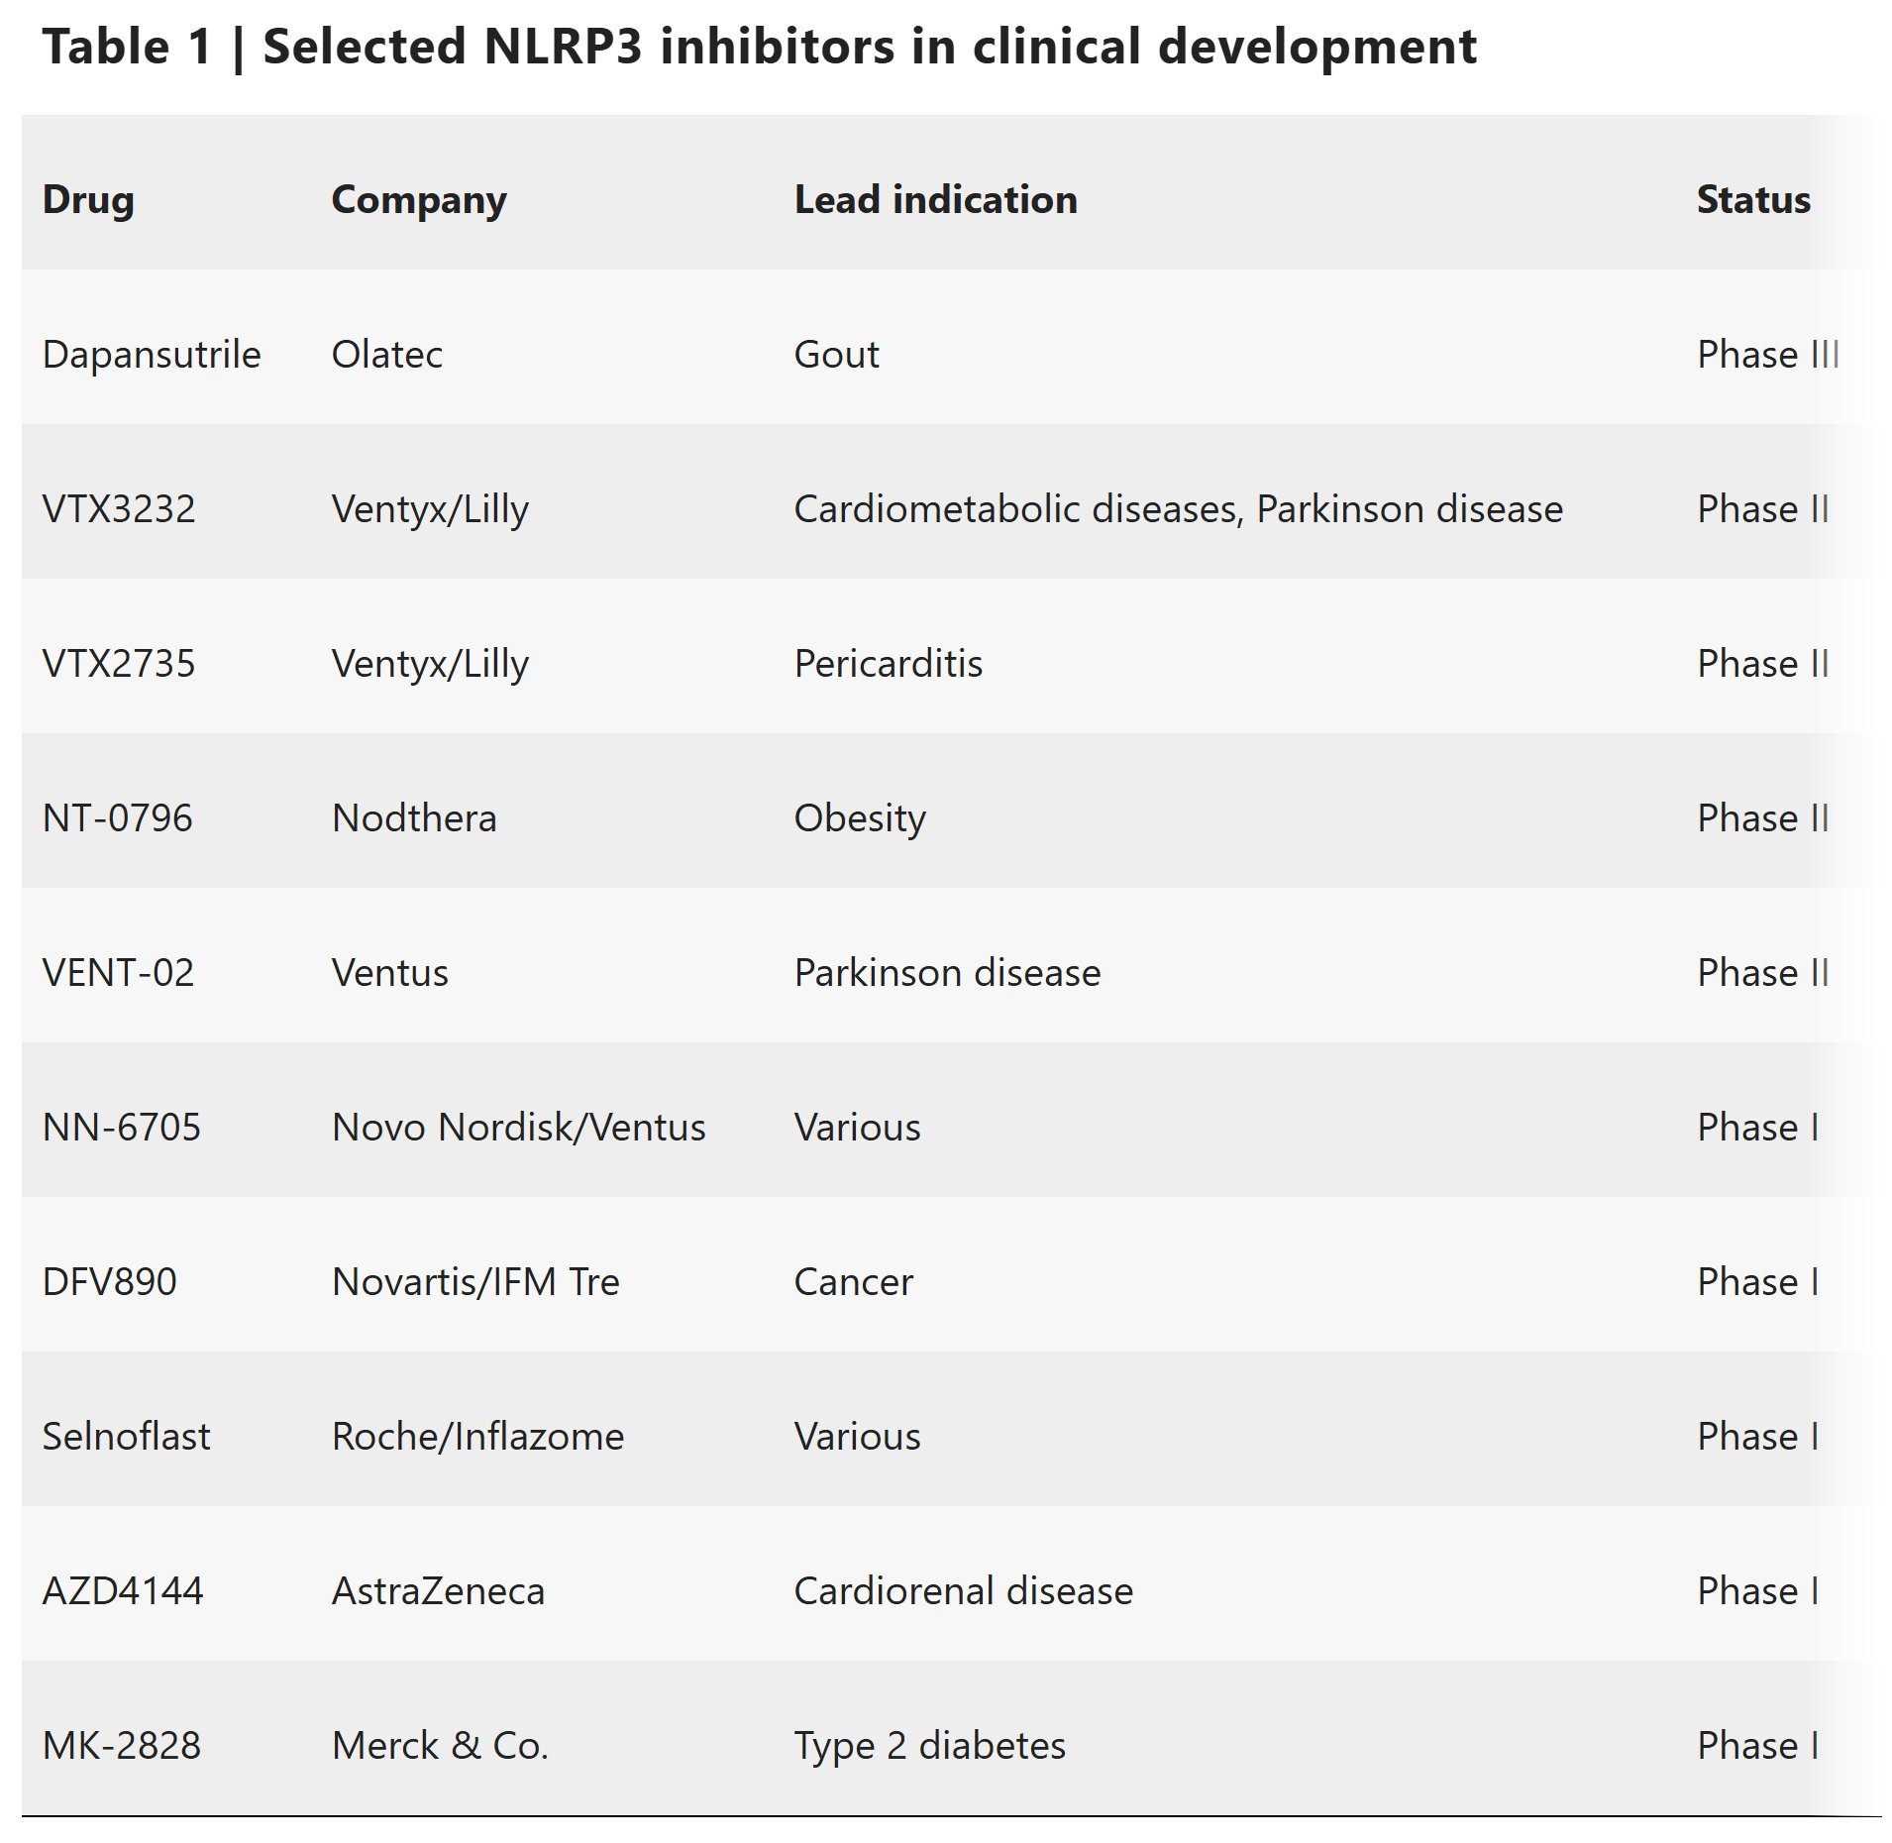Click the Drug column header
Screen dimensions: 1892x1843
(x=88, y=200)
